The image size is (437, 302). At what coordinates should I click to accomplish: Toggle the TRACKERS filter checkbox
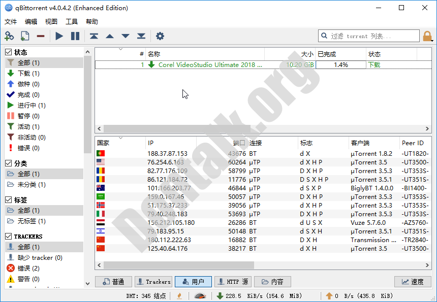tap(9, 237)
